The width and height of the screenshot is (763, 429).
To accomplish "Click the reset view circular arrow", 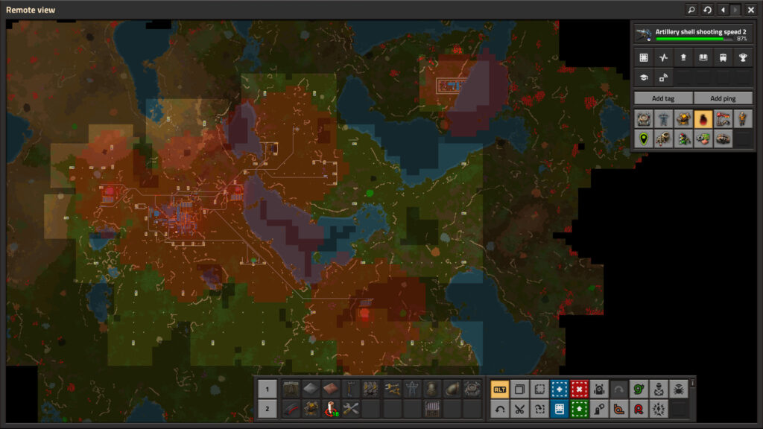I will tap(708, 10).
